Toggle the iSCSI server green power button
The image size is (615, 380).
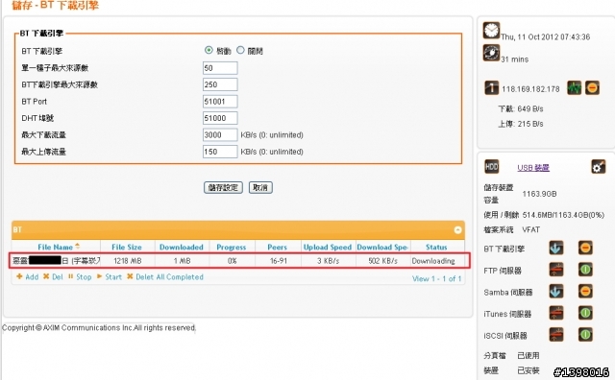pyautogui.click(x=585, y=335)
